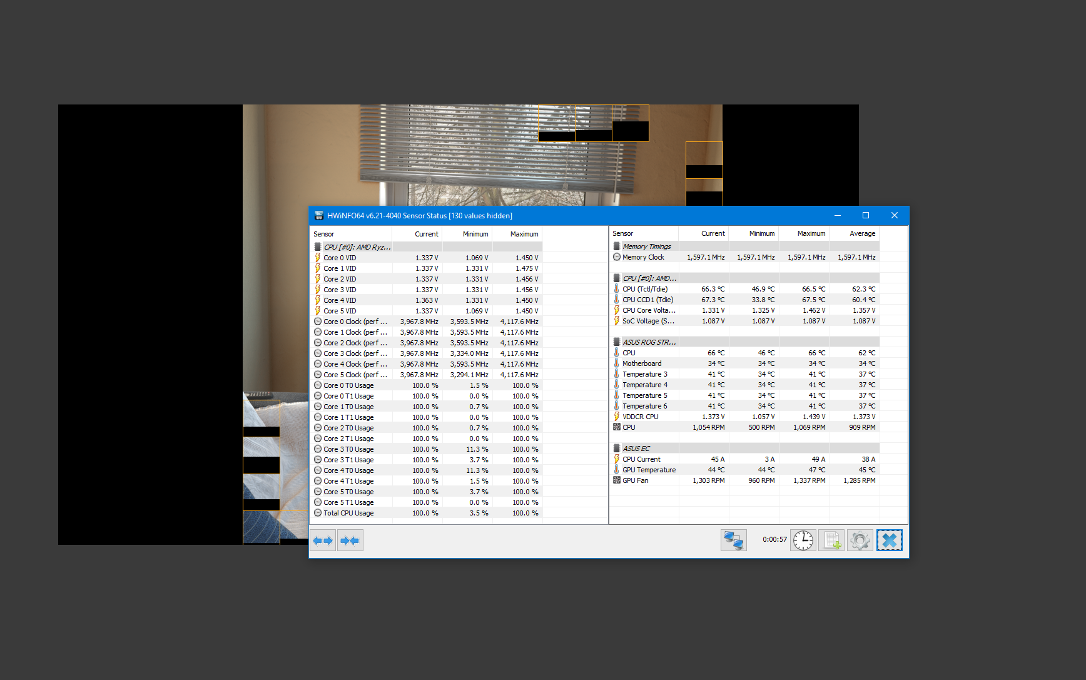Select the Memory Clock label
This screenshot has height=680, width=1086.
click(643, 257)
